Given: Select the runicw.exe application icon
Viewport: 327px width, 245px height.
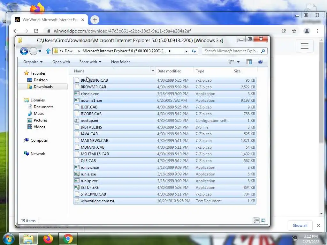Looking at the screenshot, I should coord(77,167).
